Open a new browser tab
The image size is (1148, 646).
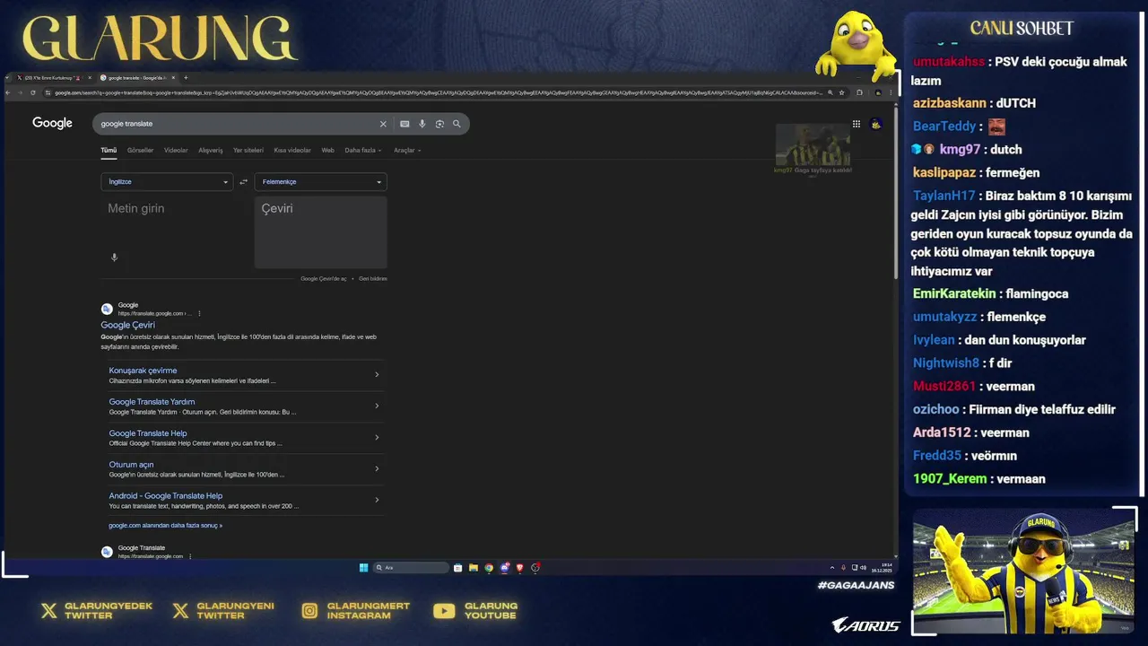[186, 78]
